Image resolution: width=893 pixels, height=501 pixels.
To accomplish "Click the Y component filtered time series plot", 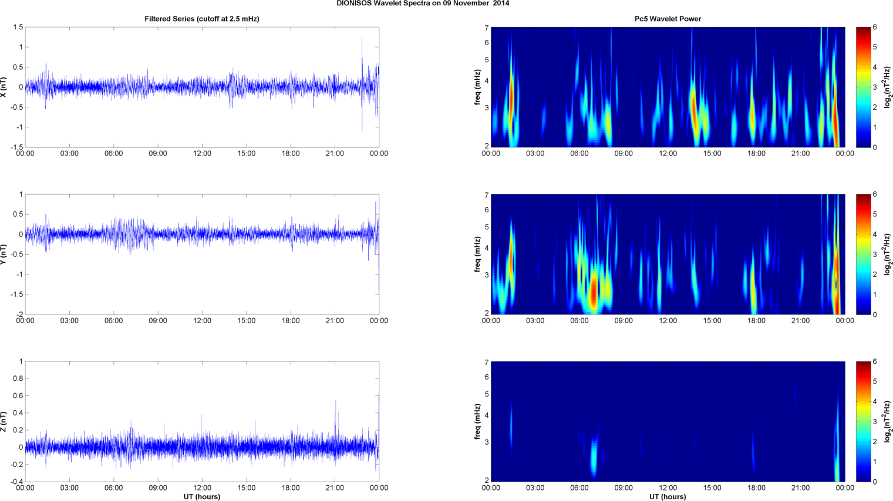I will click(202, 254).
